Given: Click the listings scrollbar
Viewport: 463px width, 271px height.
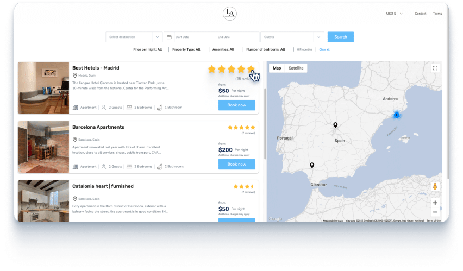Looking at the screenshot, I should tap(265, 124).
